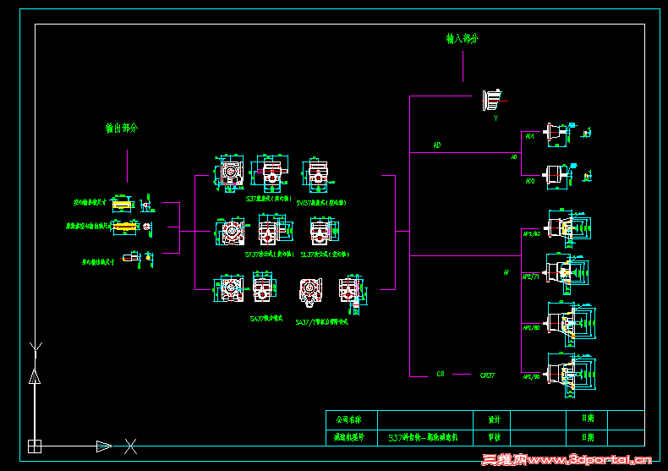The height and width of the screenshot is (471, 668).
Task: Pick the solid output shaft drawing without yellow fill
Action: click(132, 258)
